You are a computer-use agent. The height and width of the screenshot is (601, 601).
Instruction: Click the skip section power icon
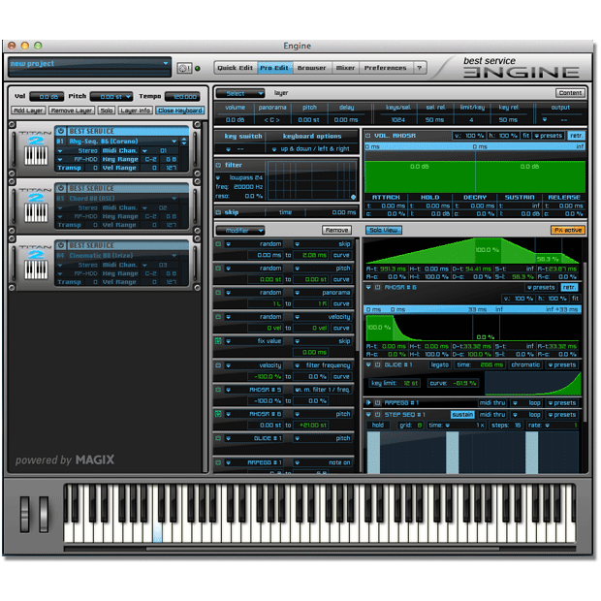tap(219, 211)
